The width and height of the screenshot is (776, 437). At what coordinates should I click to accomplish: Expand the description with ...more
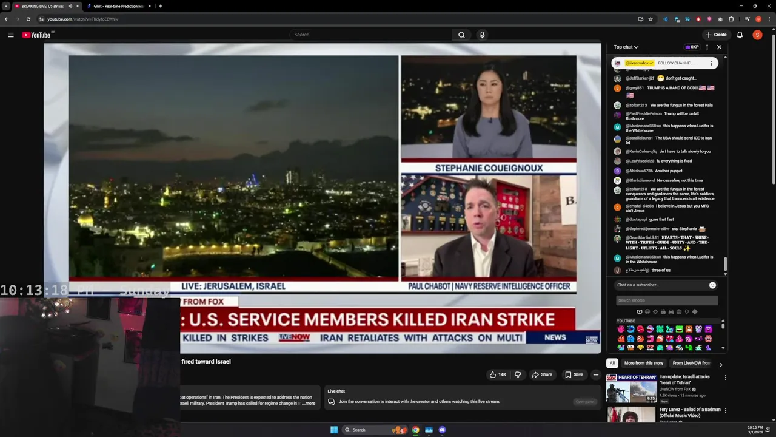pyautogui.click(x=309, y=403)
